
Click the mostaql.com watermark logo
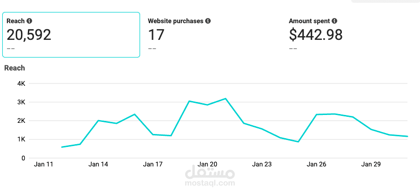tap(210, 177)
